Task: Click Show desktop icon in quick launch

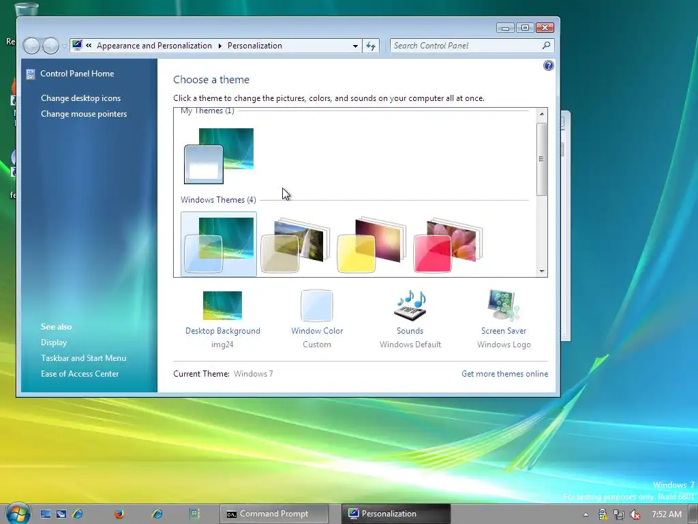Action: coord(46,514)
